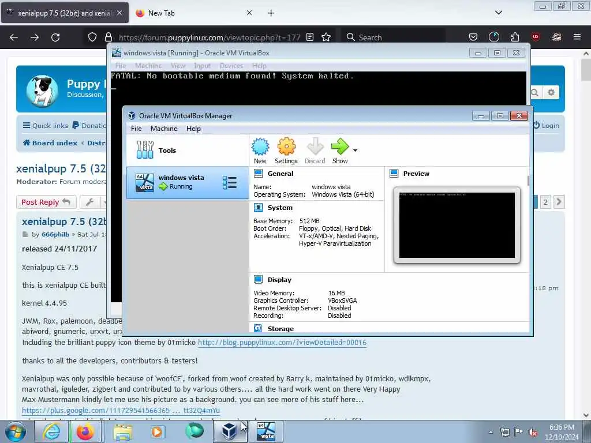Click VirtualBox cube icon on taskbar
Screen dimensions: 591x443
tap(229, 431)
